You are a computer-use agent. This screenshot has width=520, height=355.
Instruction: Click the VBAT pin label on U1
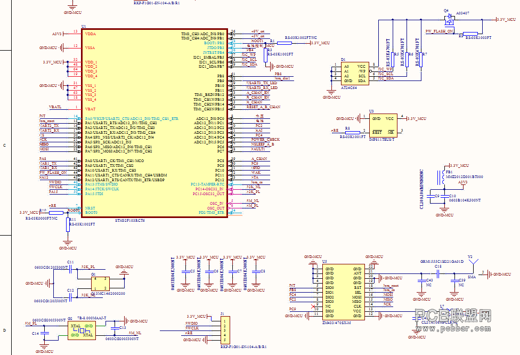[x=90, y=109]
